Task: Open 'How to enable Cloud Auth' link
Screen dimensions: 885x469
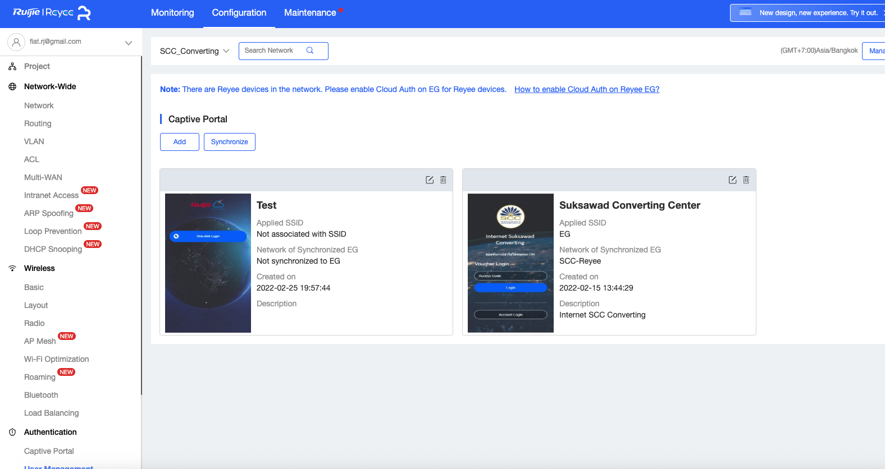Action: coord(587,89)
